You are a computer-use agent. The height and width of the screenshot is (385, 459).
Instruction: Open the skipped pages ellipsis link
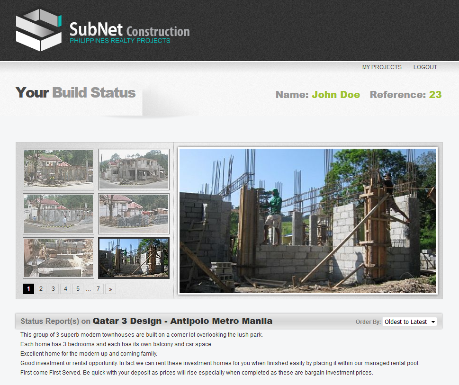point(88,288)
